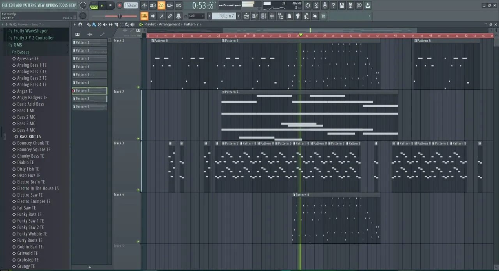The image size is (499, 271).
Task: Stop playback with the stop button
Action: (110, 5)
